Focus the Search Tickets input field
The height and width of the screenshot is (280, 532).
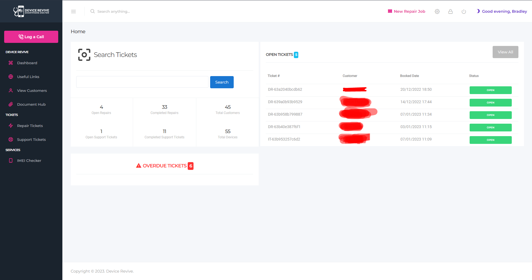pos(142,82)
